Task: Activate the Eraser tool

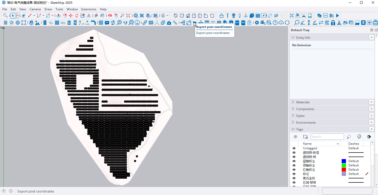Action: 23,16
